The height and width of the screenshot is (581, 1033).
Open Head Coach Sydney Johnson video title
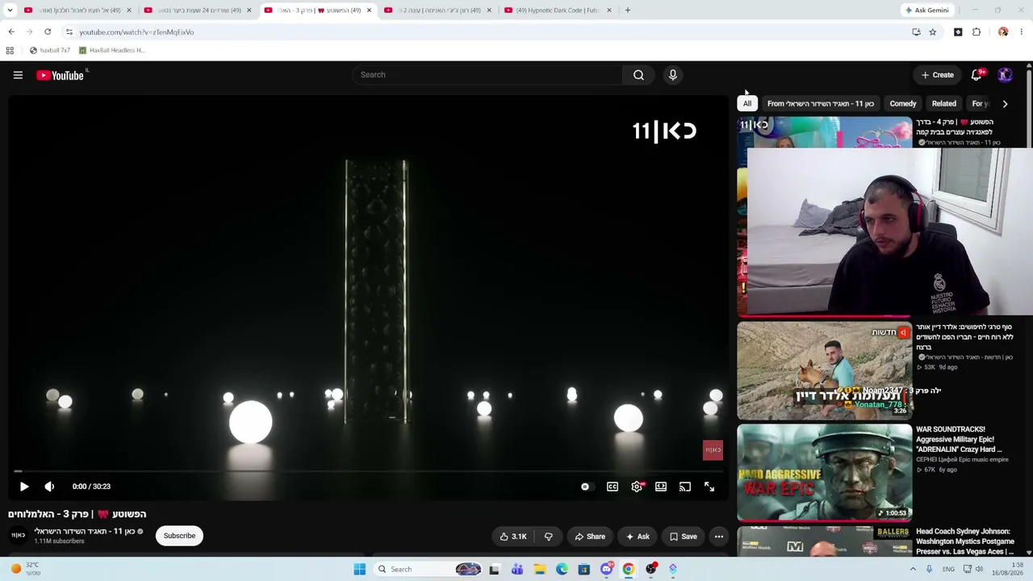964,541
